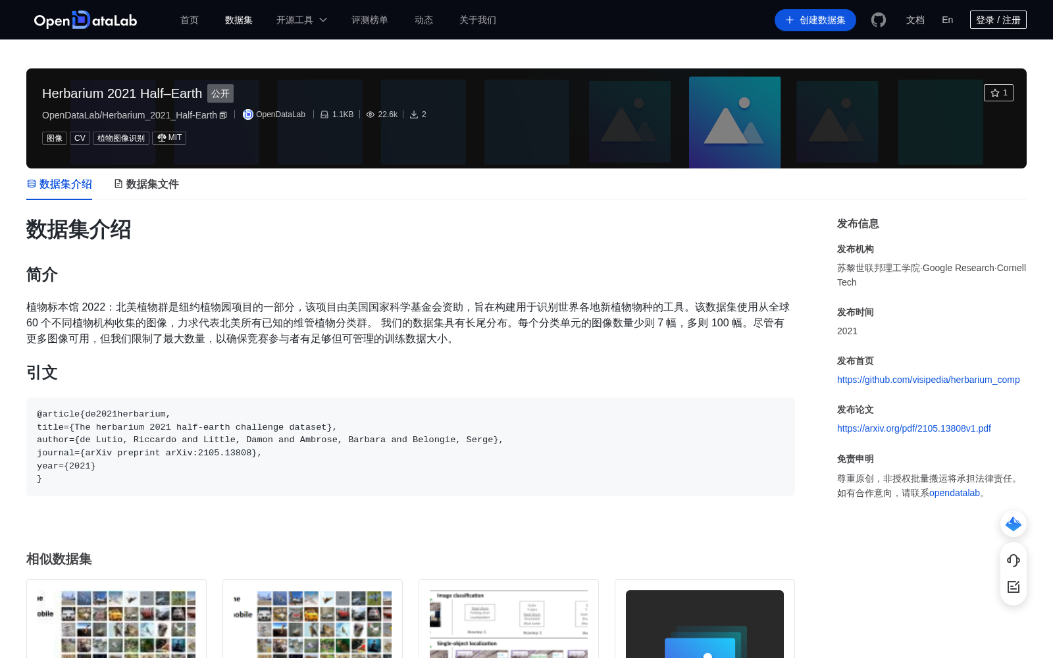Select the 数据集介绍 tab
This screenshot has height=658, width=1053.
pos(59,184)
